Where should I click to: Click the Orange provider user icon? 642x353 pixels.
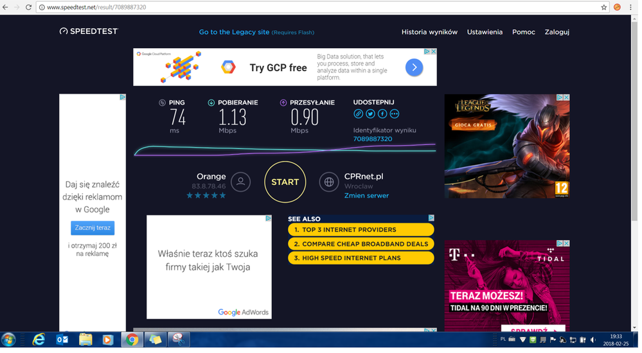coord(240,182)
